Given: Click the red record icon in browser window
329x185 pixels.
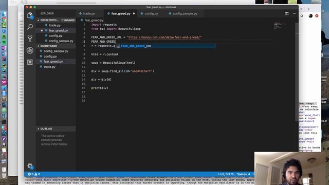Looking at the screenshot, I should (x=317, y=16).
